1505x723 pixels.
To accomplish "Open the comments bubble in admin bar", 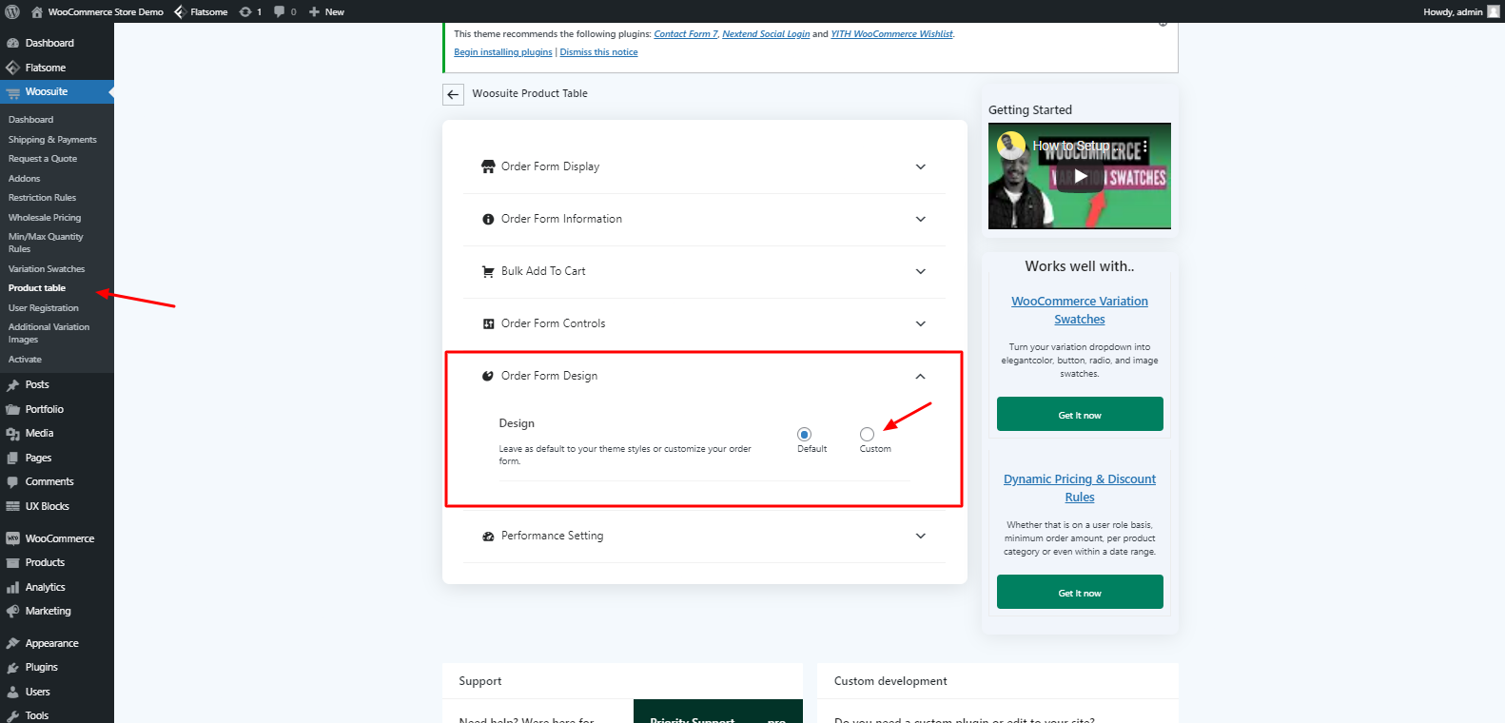I will pyautogui.click(x=280, y=11).
